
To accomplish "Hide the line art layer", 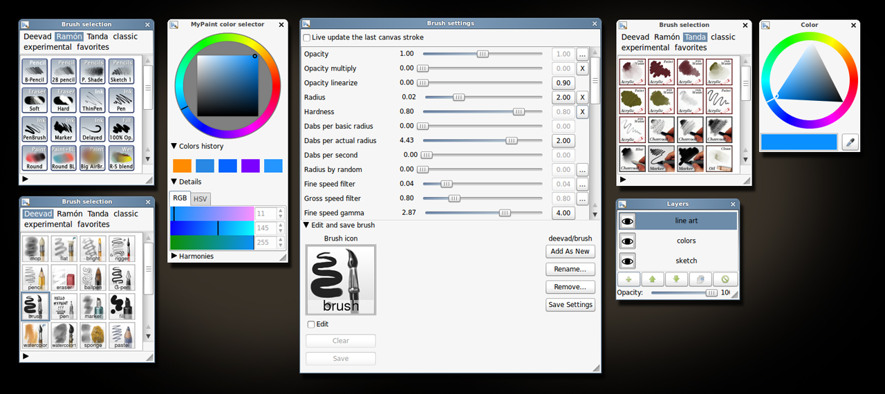I will 627,221.
